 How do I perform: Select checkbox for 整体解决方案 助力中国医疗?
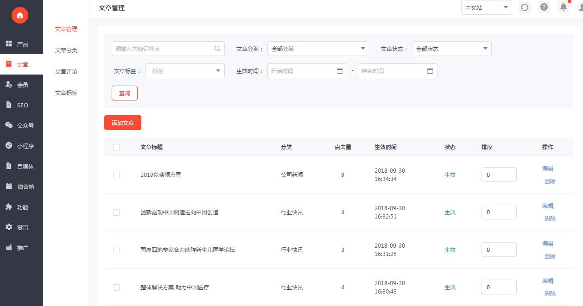116,287
